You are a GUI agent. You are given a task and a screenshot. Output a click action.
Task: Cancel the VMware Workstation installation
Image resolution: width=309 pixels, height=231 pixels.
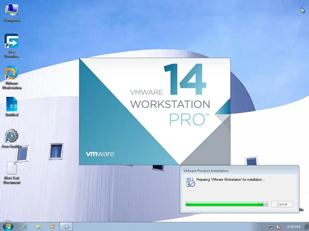coord(282,204)
